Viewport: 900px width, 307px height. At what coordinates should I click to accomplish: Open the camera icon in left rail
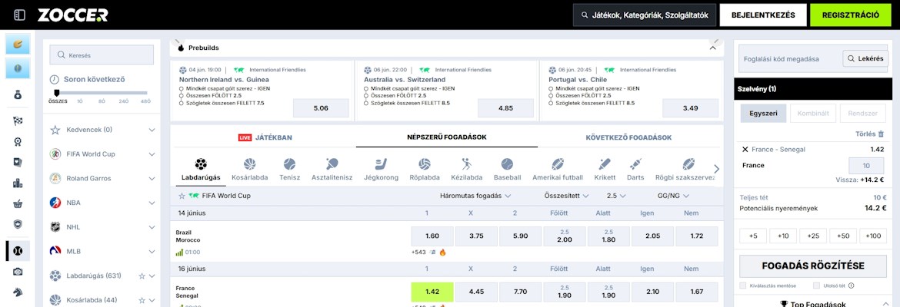pyautogui.click(x=18, y=272)
